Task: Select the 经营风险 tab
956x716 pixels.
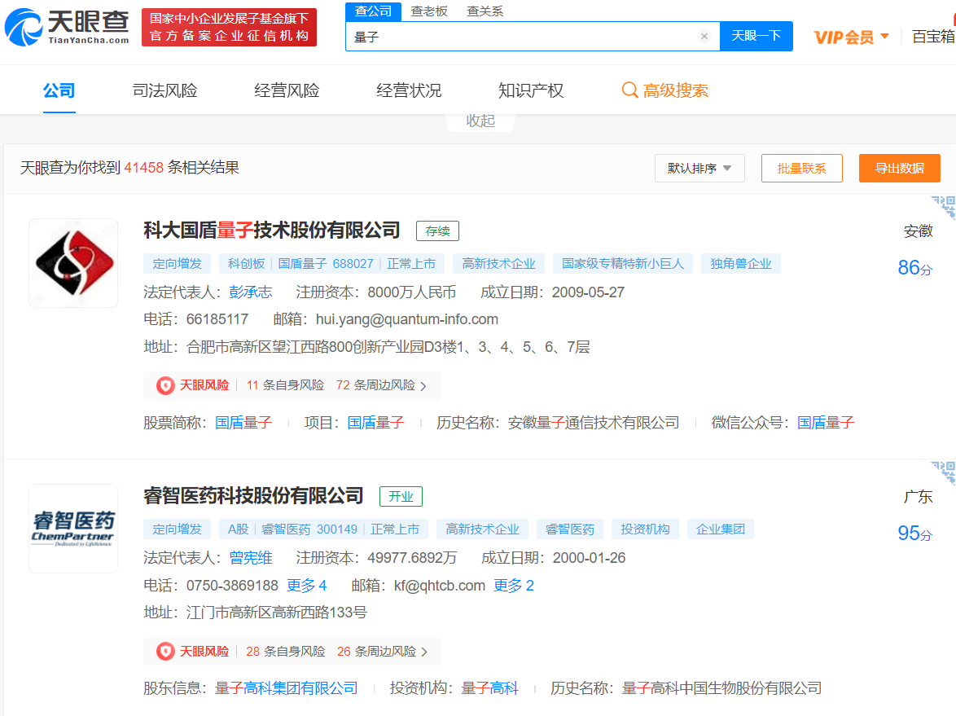Action: [x=287, y=90]
